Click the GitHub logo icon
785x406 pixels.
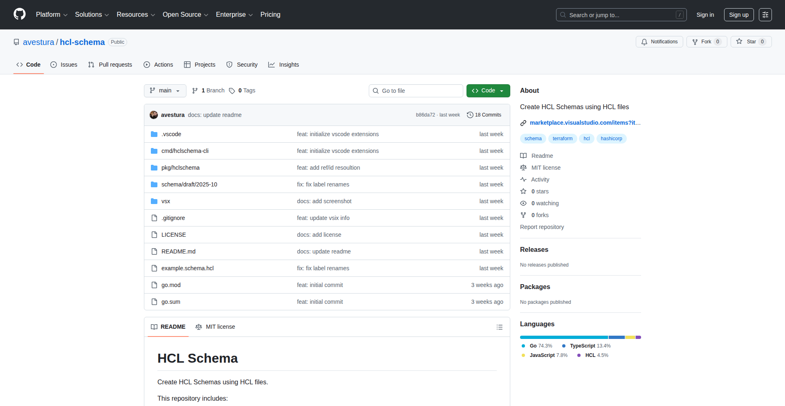pyautogui.click(x=19, y=14)
